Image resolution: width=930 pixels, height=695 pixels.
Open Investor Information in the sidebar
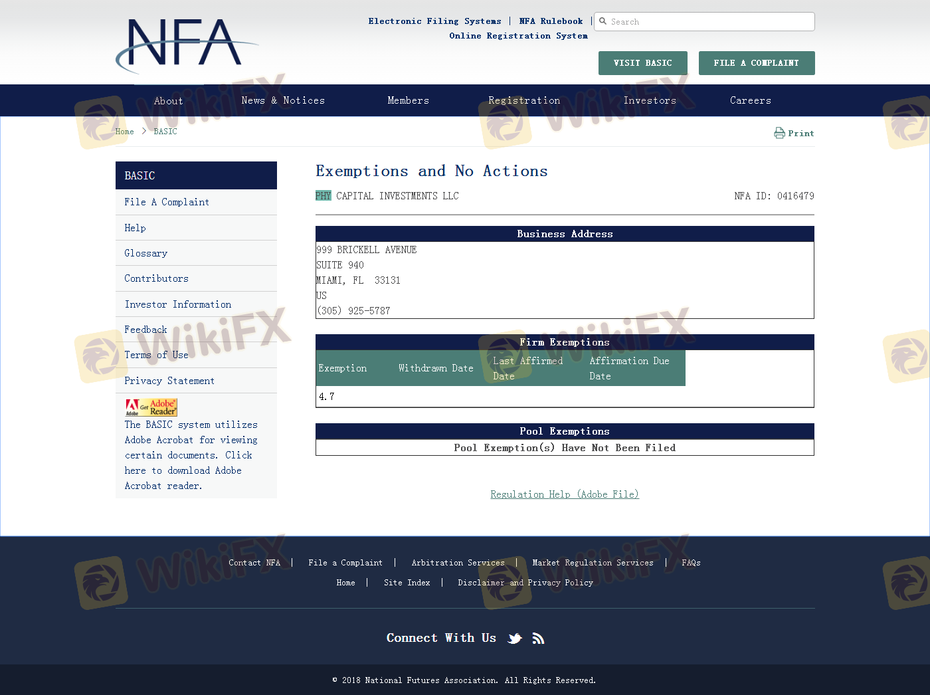click(178, 304)
